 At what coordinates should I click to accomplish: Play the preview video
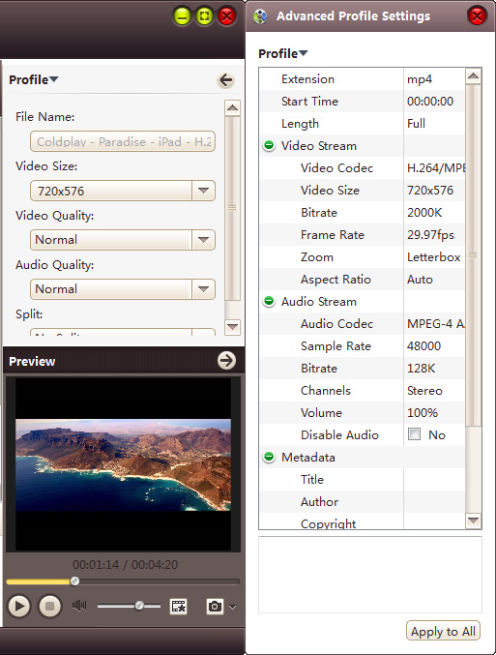pos(18,606)
